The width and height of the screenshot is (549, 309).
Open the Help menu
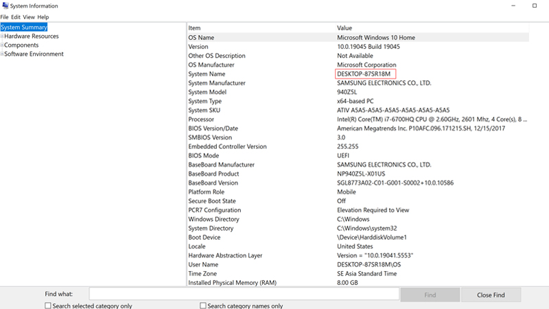pos(43,16)
